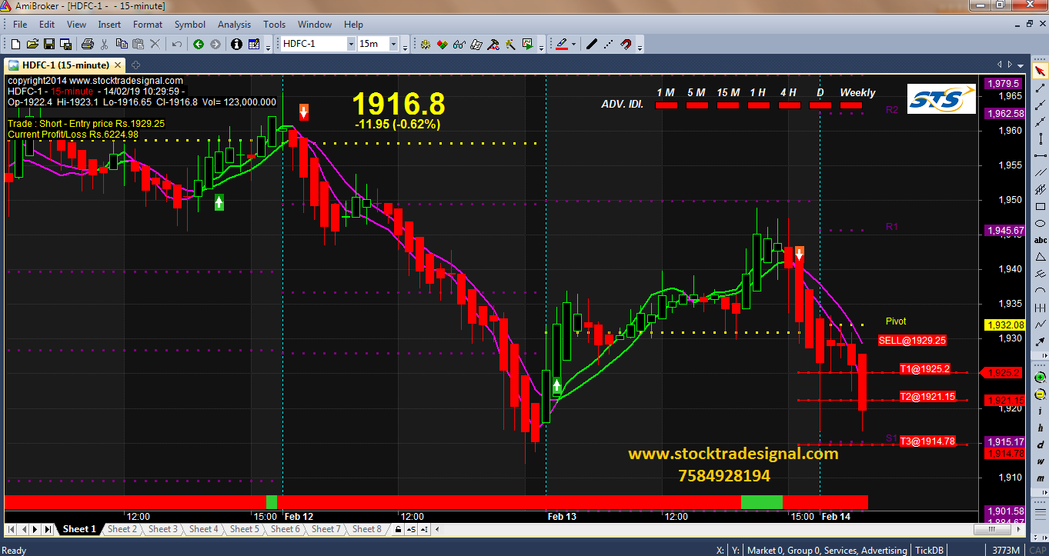
Task: Jump to last sheet with the navigation arrow
Action: pos(48,529)
